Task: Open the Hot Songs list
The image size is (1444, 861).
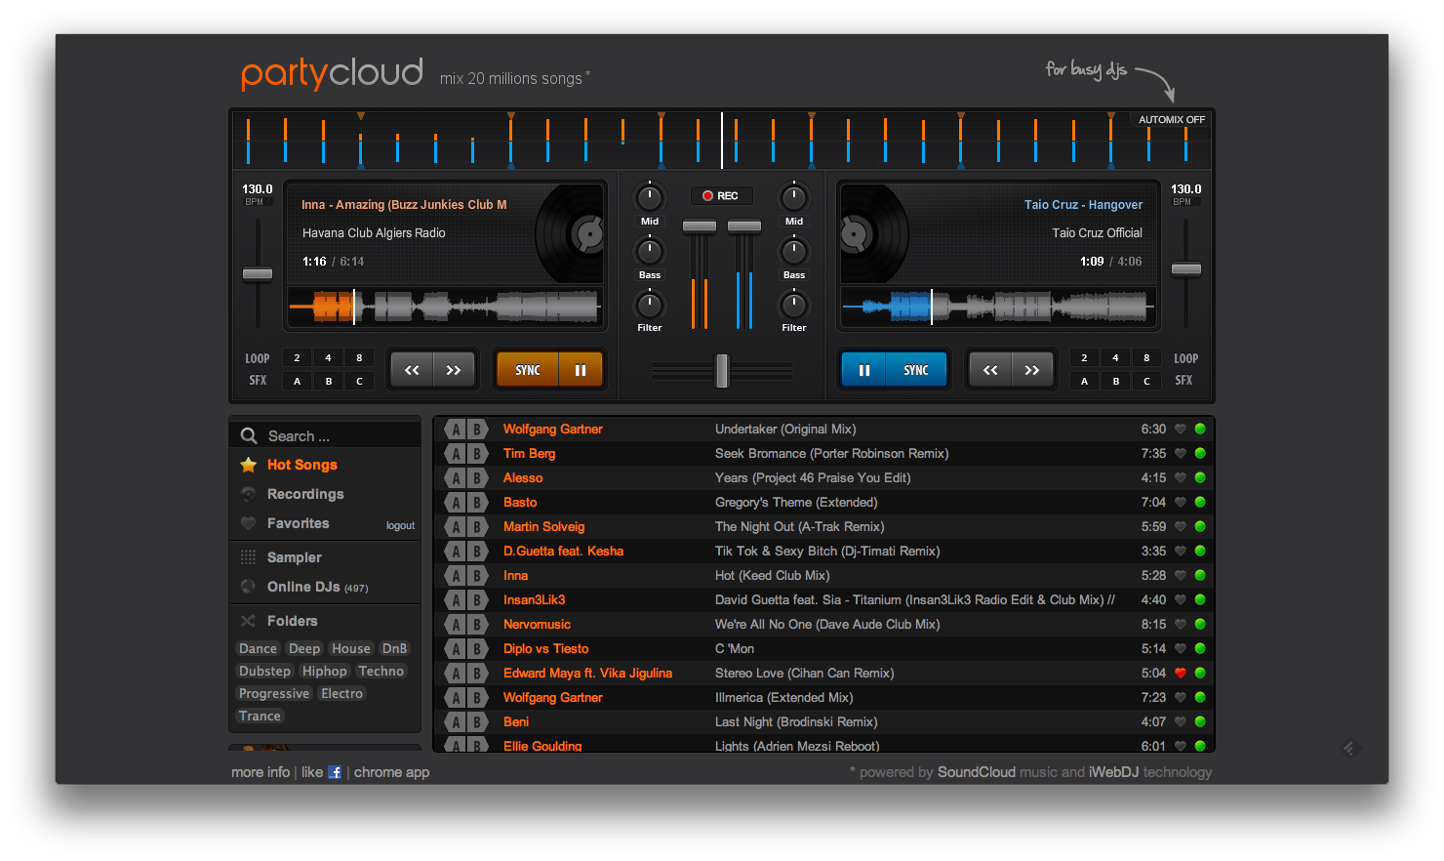Action: coord(302,465)
